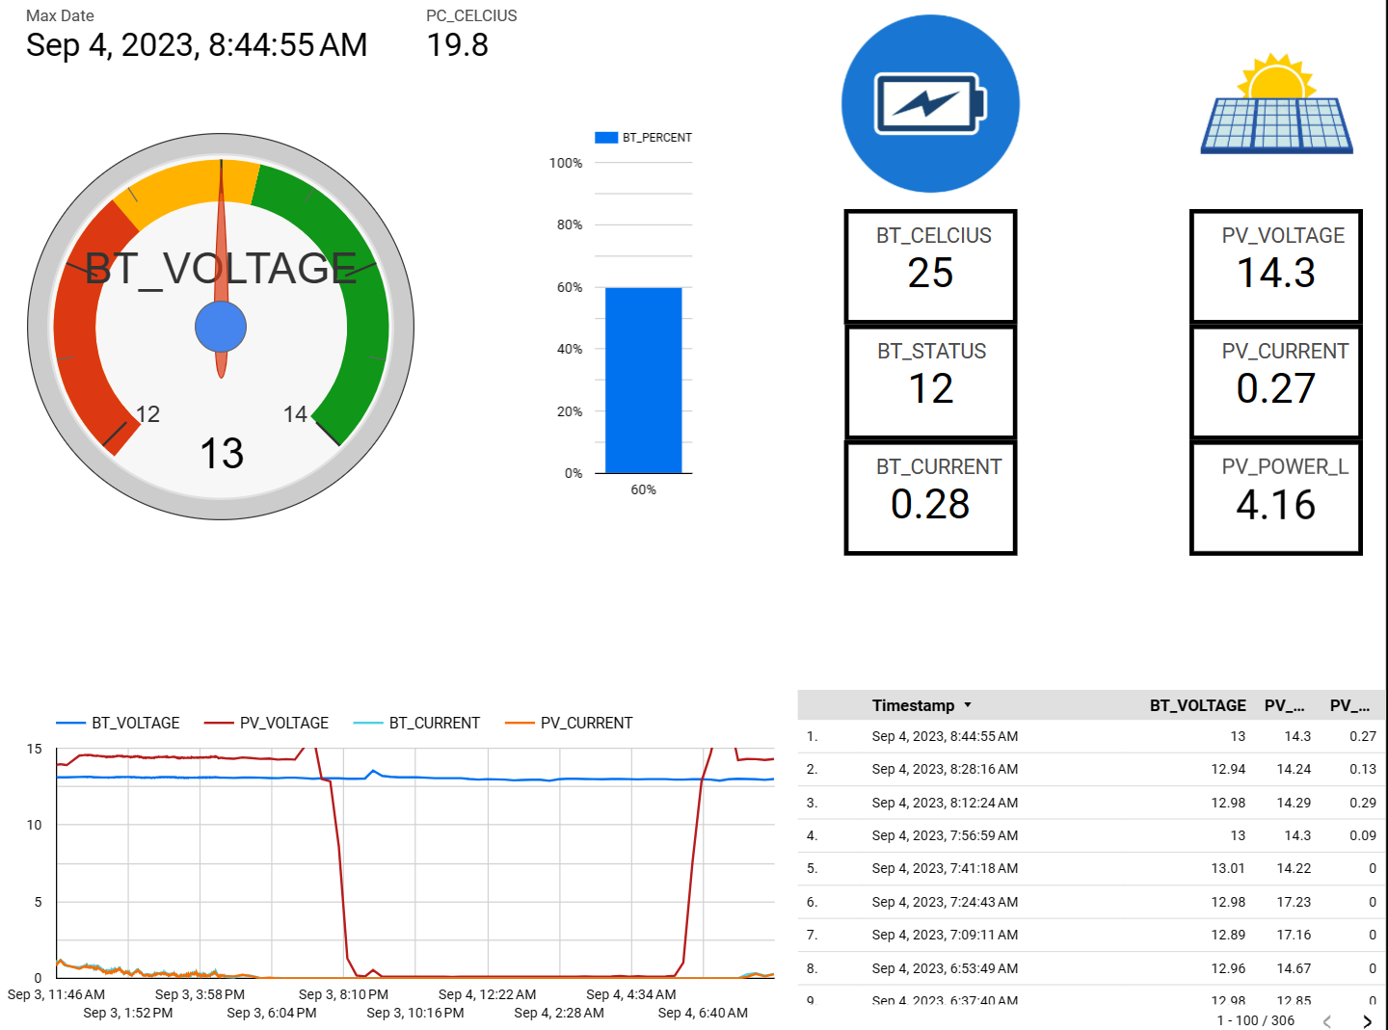Click the PV_VOLTAGE scorecard value 14.3
The image size is (1388, 1030).
[1276, 273]
